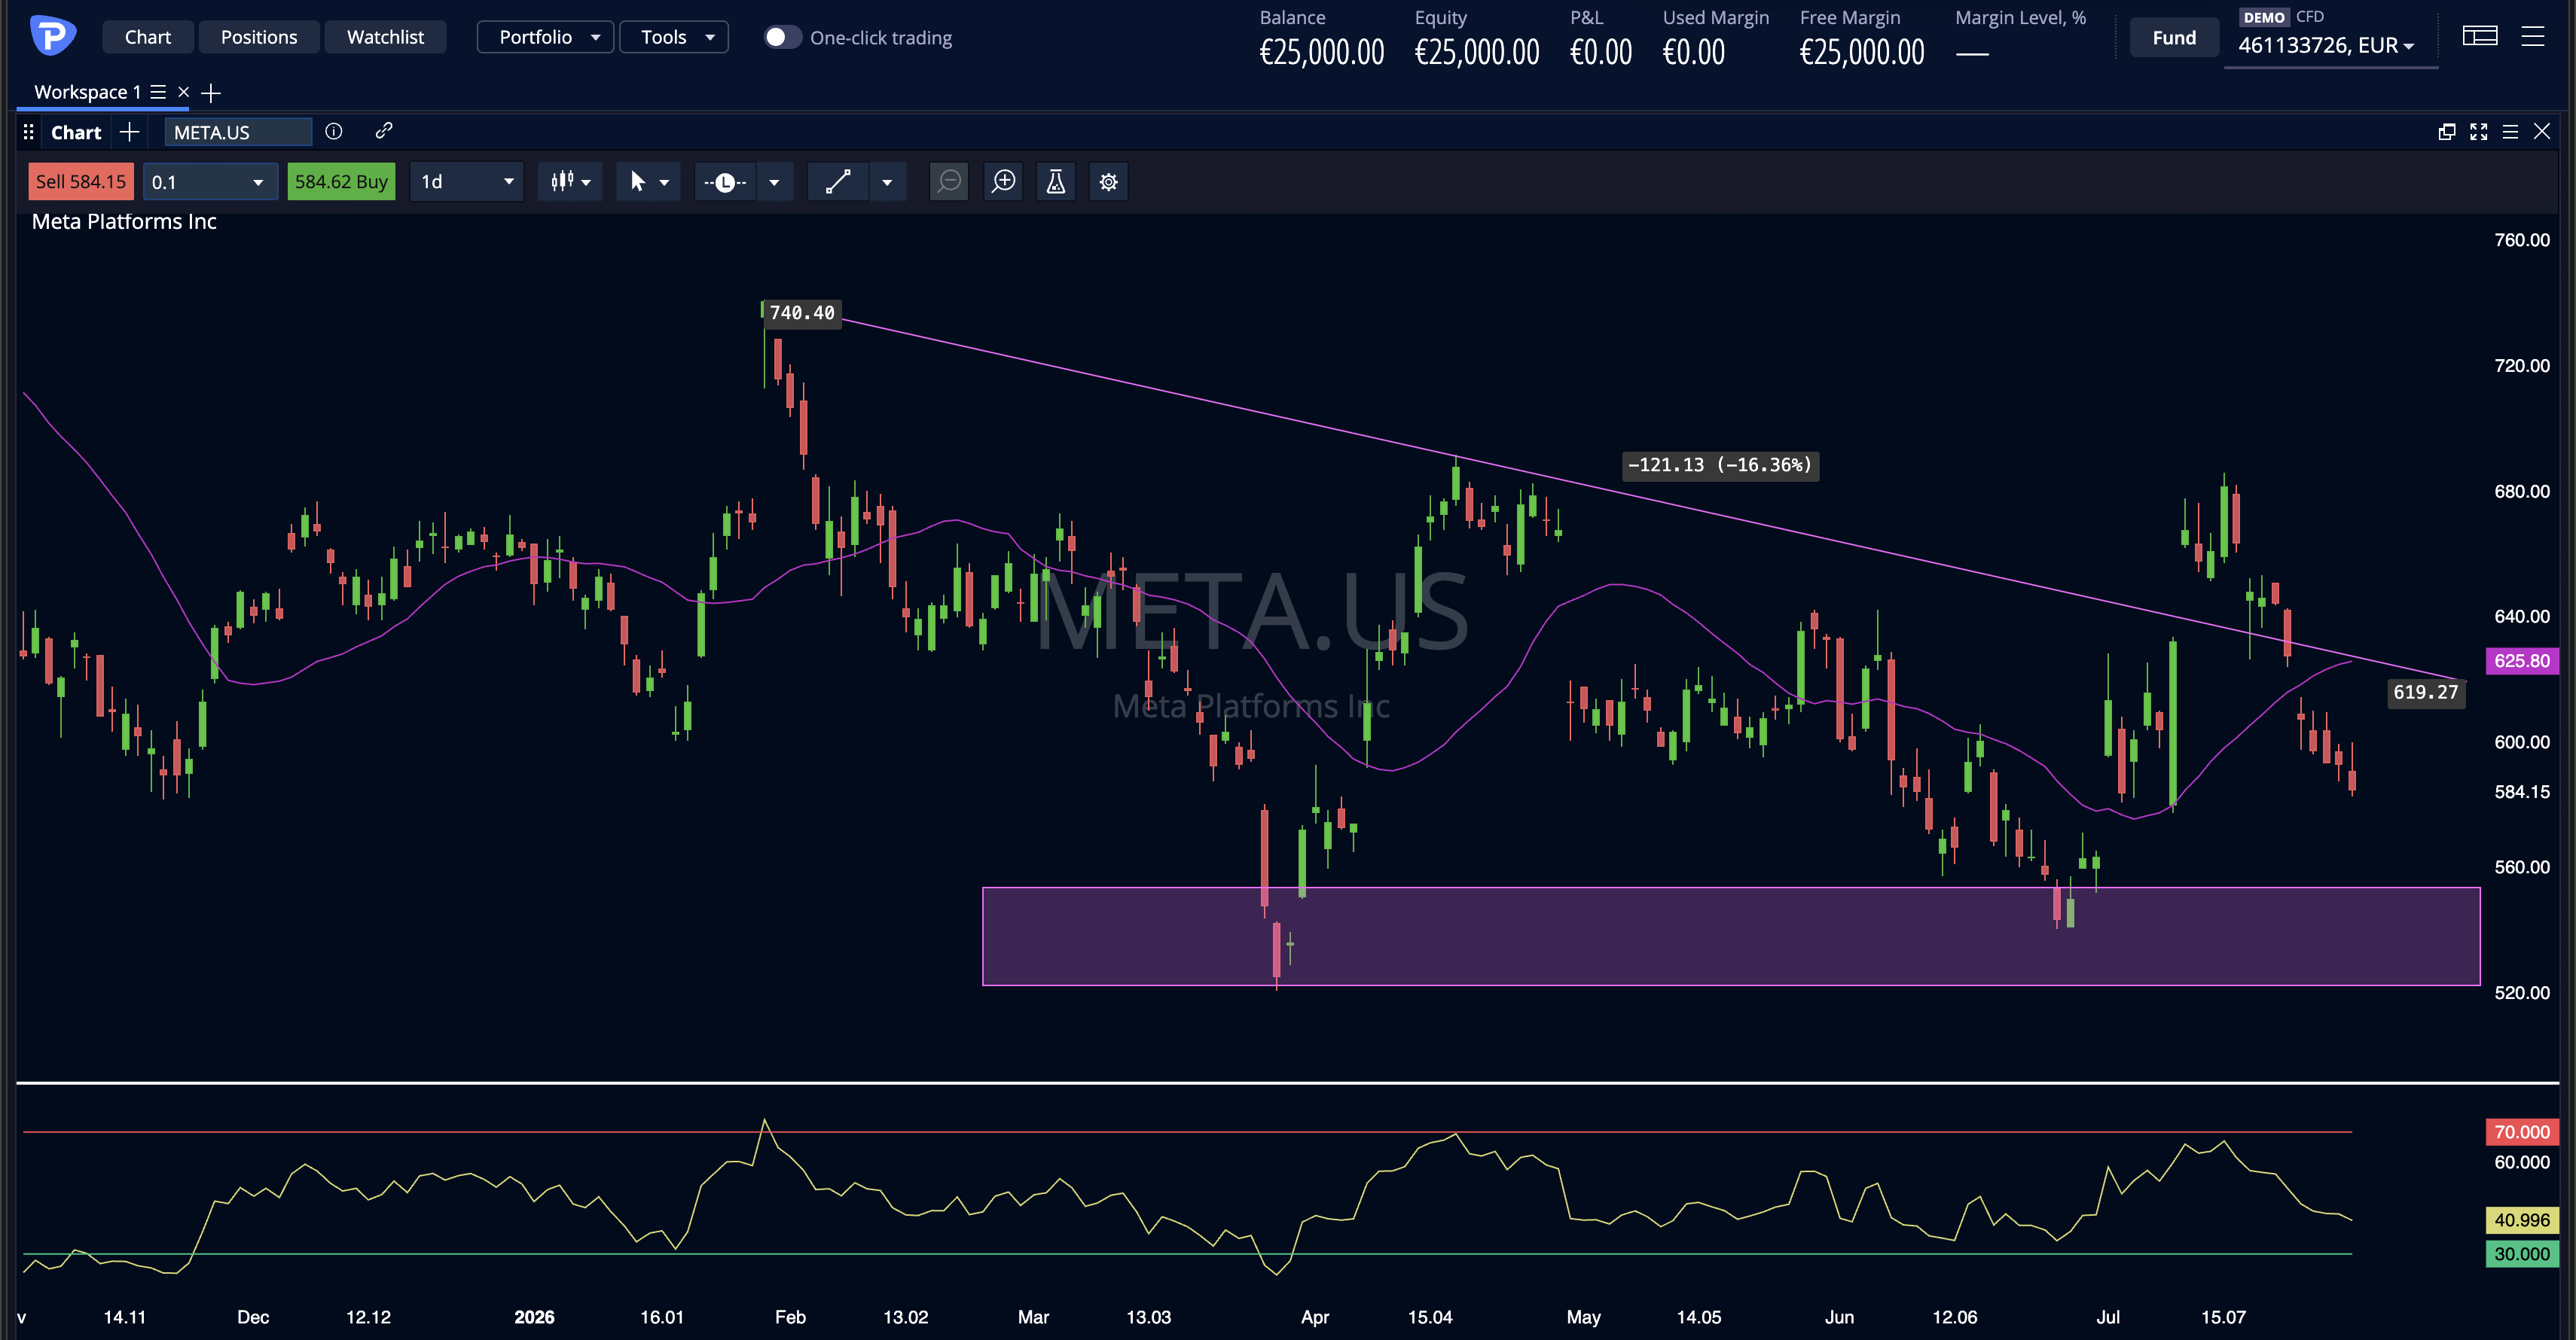Open the Watchlist tab
Image resolution: width=2576 pixels, height=1340 pixels.
[385, 37]
